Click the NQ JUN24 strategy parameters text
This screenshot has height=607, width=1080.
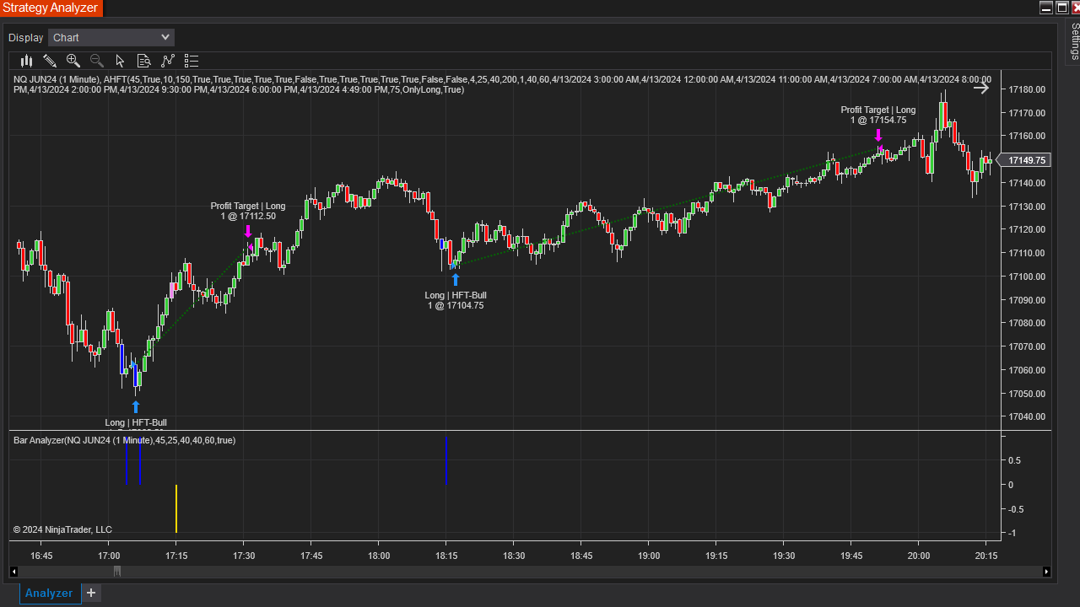502,84
